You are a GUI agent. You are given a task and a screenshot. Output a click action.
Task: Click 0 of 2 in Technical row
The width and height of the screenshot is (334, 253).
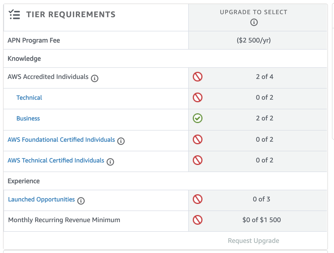click(265, 97)
